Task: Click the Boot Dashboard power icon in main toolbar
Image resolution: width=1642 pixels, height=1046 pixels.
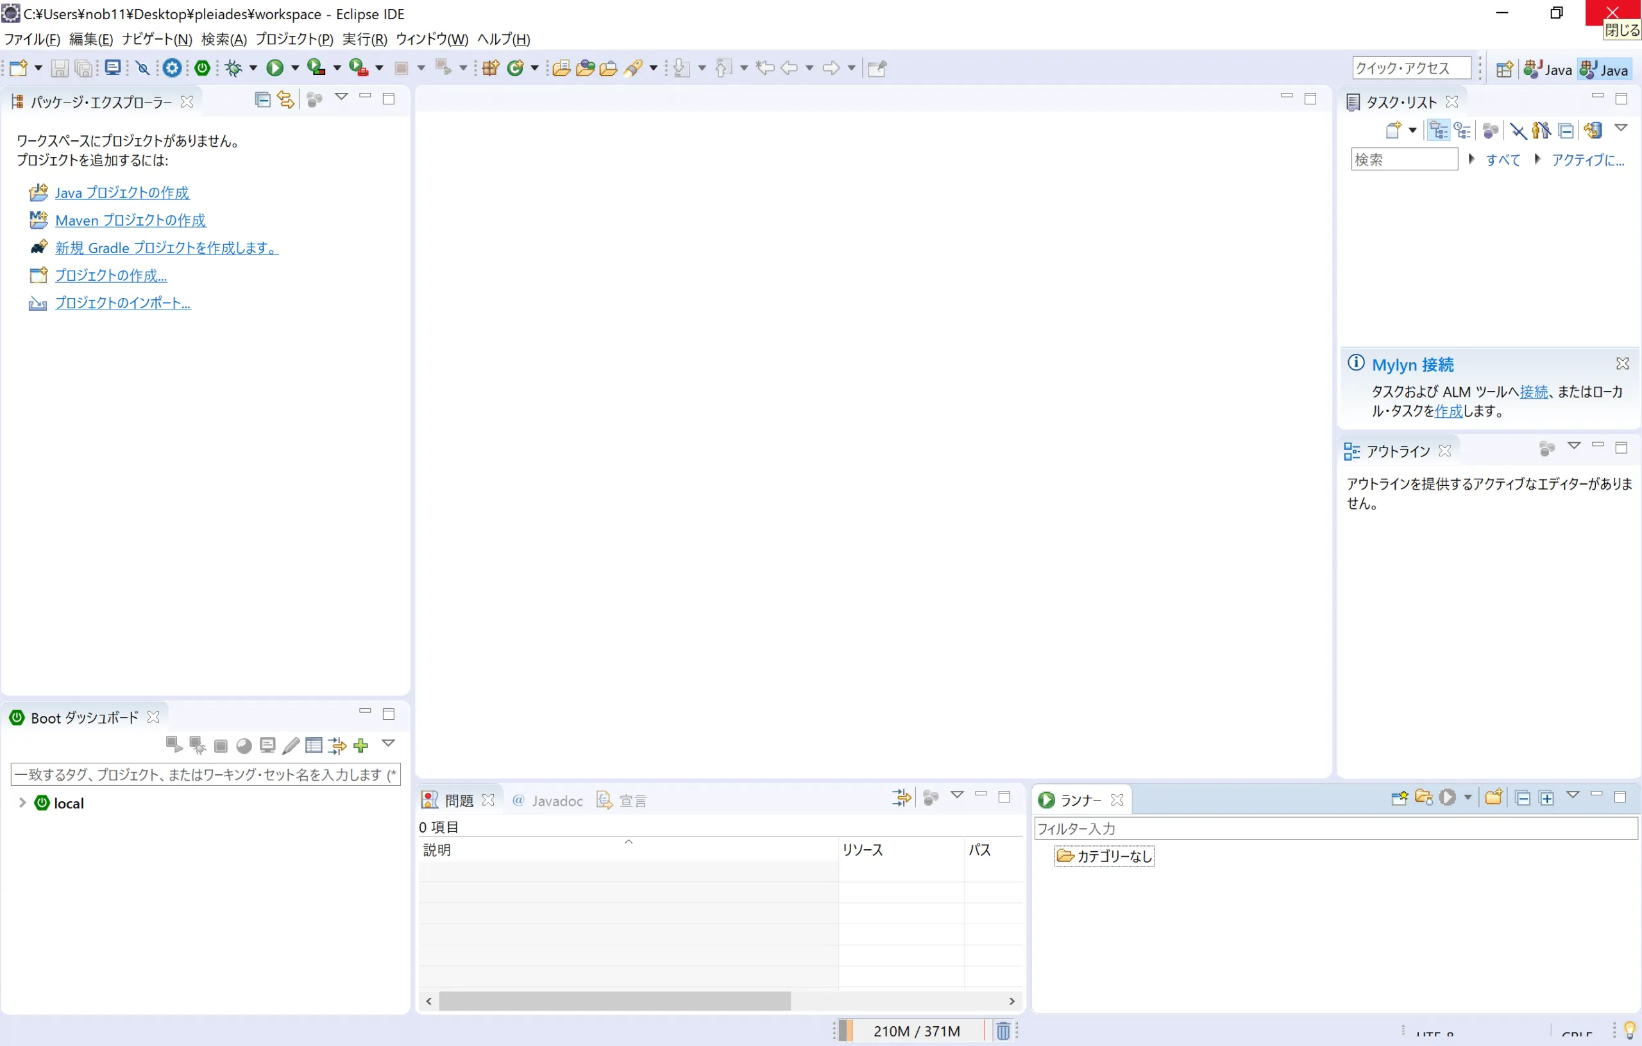Action: pos(203,67)
